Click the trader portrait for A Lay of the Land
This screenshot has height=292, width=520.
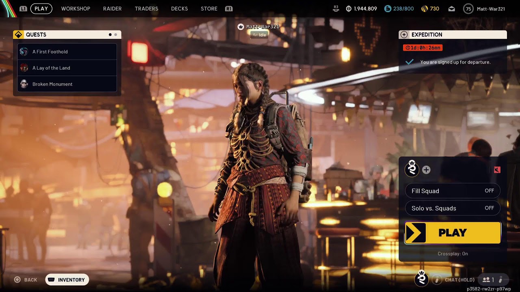24,68
